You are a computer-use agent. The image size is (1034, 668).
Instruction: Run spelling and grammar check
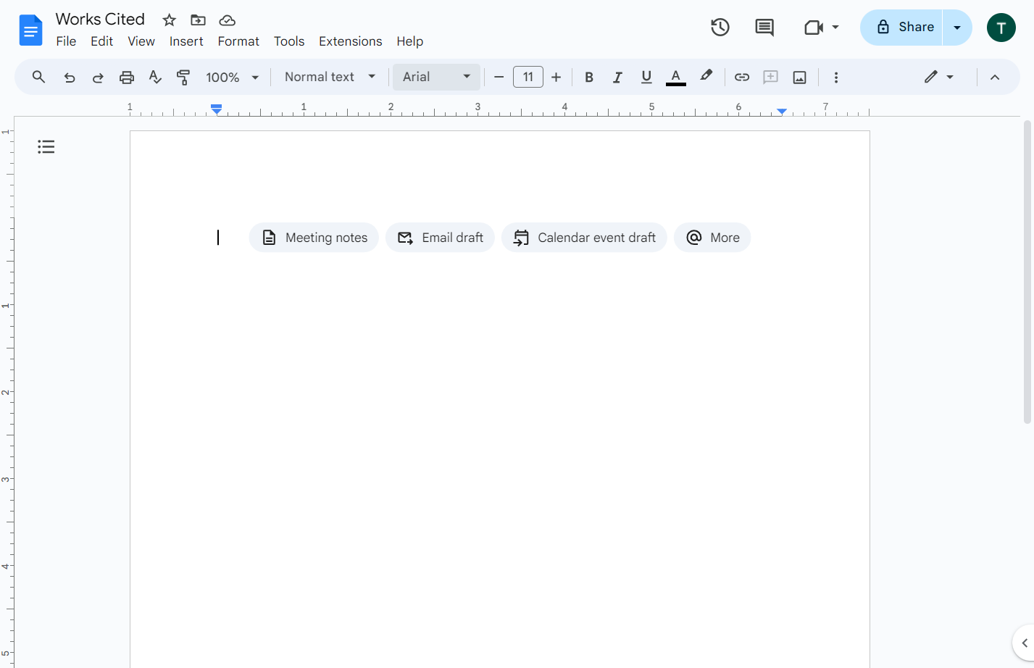(155, 78)
